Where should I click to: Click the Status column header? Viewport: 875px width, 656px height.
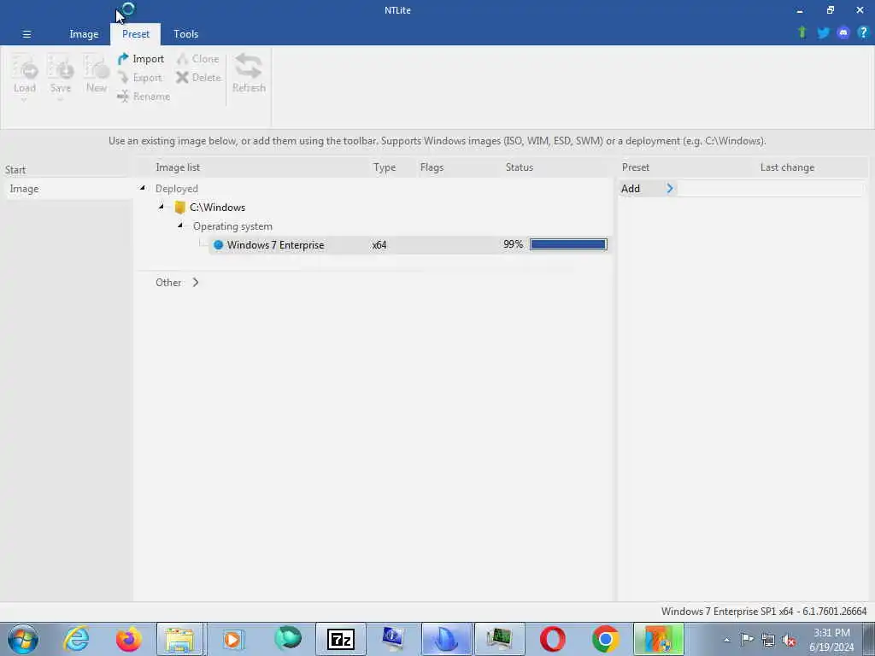(520, 167)
